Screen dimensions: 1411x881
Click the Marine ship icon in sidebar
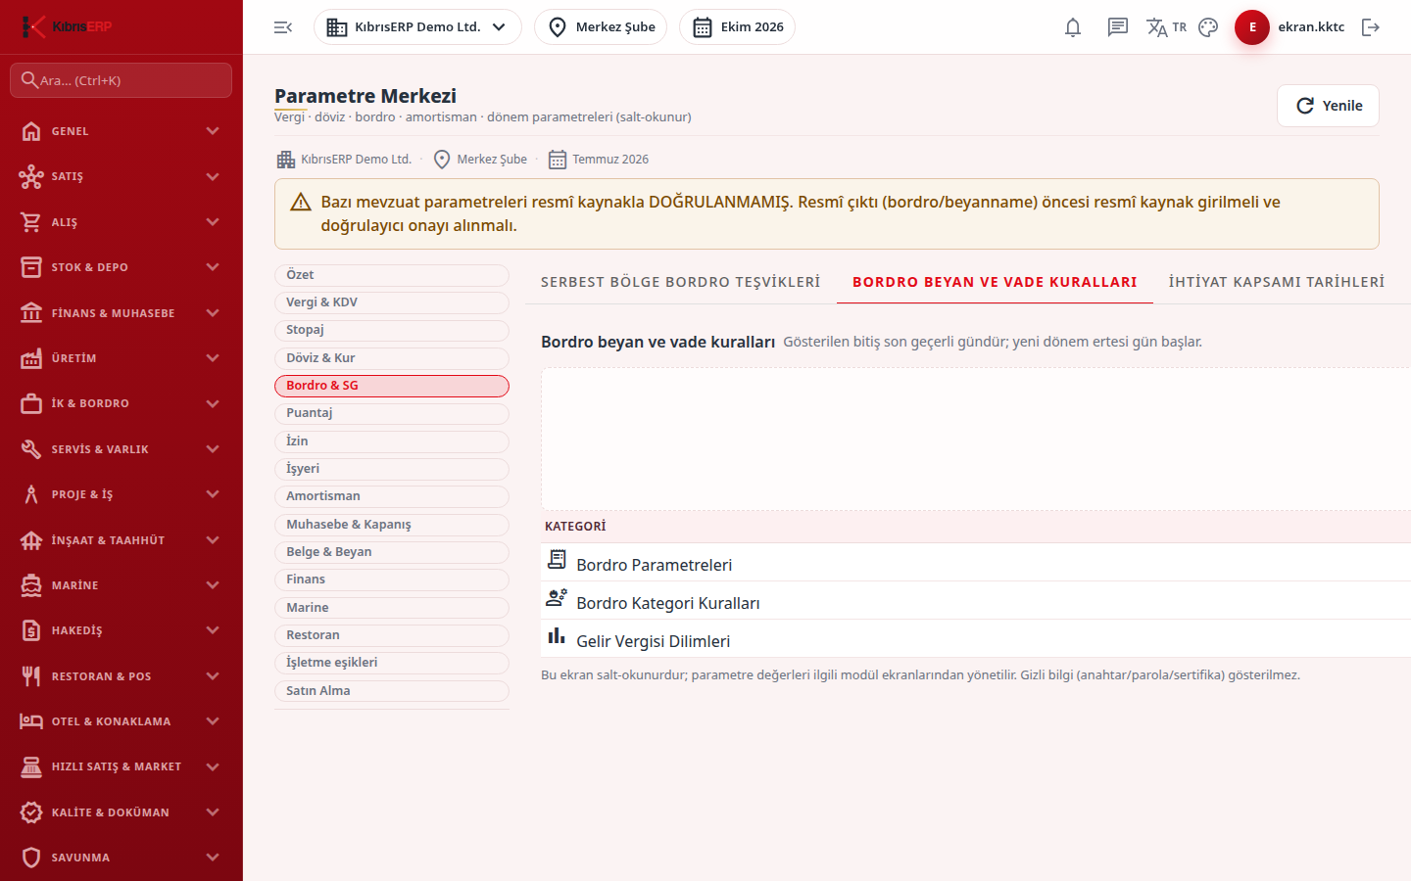point(31,585)
